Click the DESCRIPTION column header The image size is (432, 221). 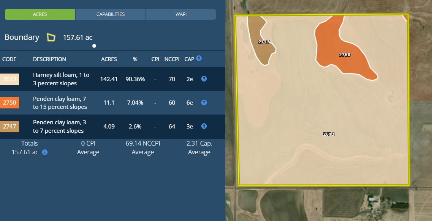point(49,59)
